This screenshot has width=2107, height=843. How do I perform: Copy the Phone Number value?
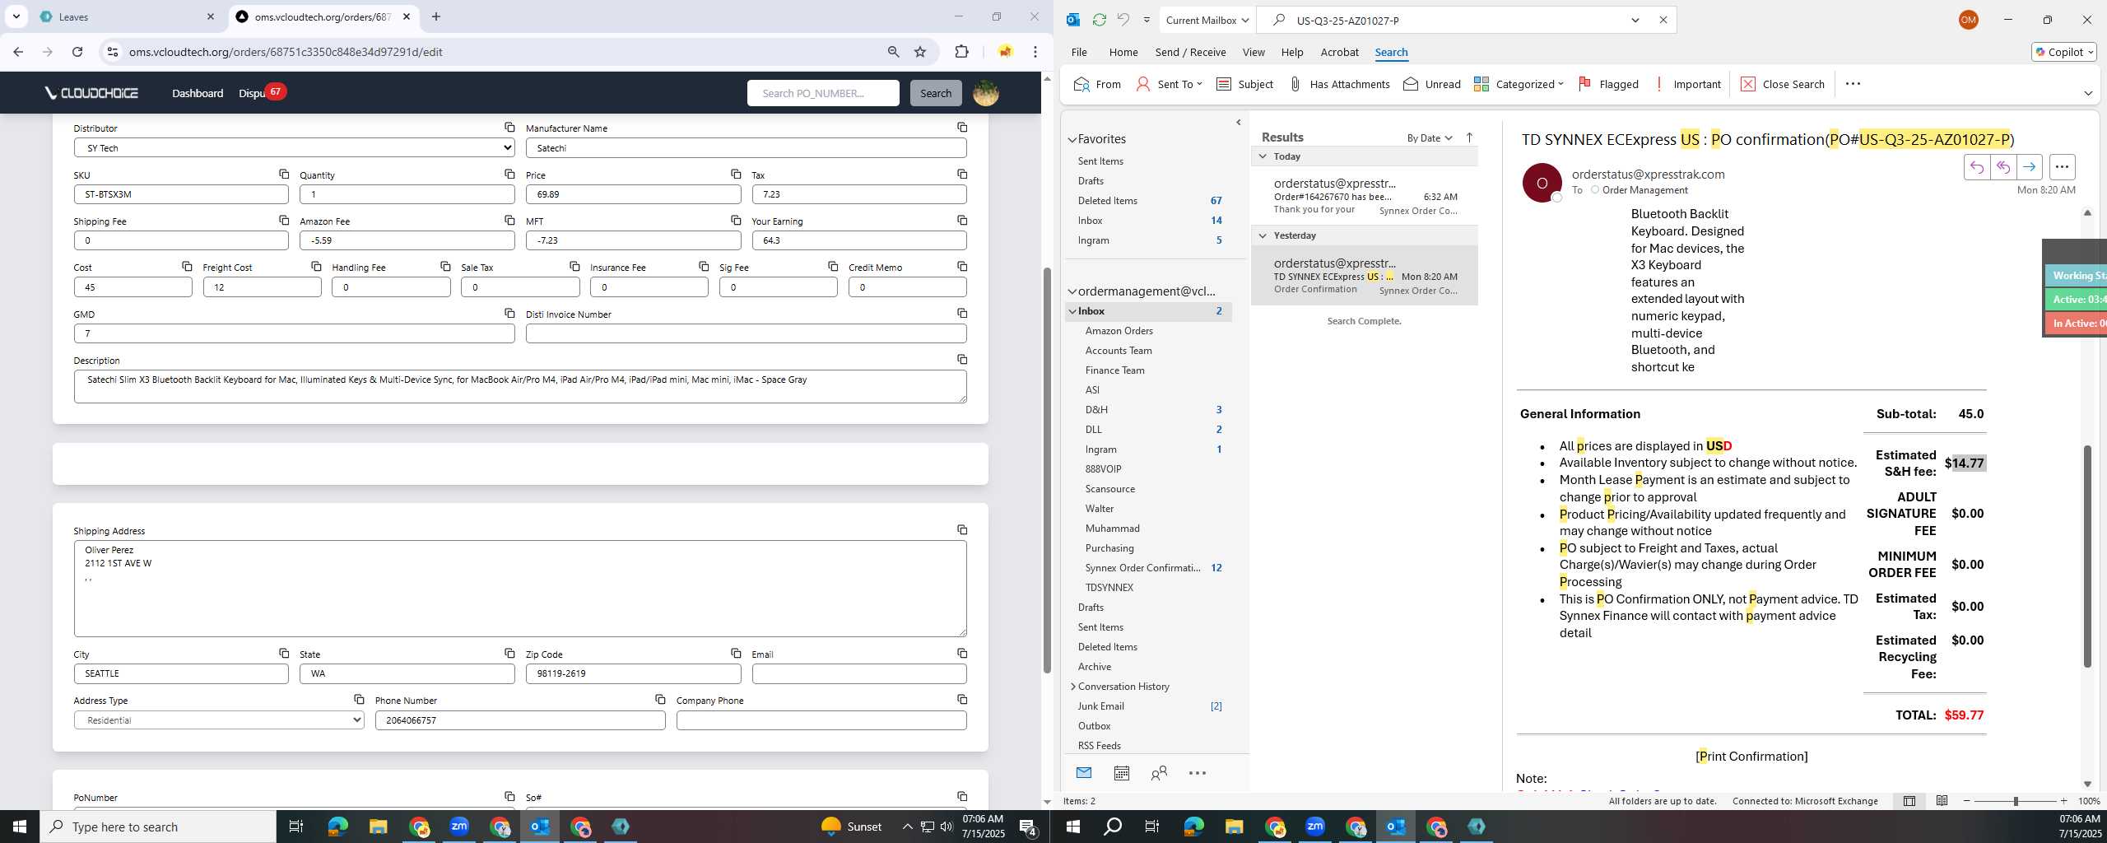point(660,699)
